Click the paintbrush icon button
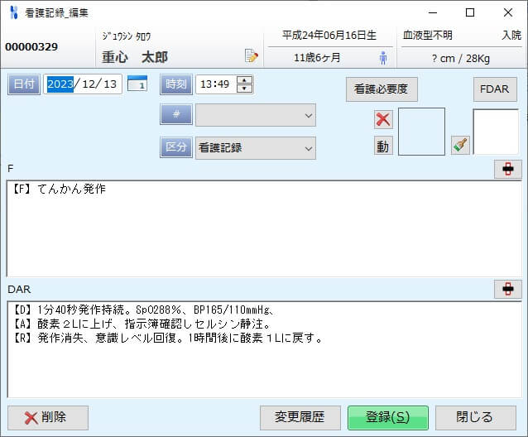The height and width of the screenshot is (437, 528). 460,146
